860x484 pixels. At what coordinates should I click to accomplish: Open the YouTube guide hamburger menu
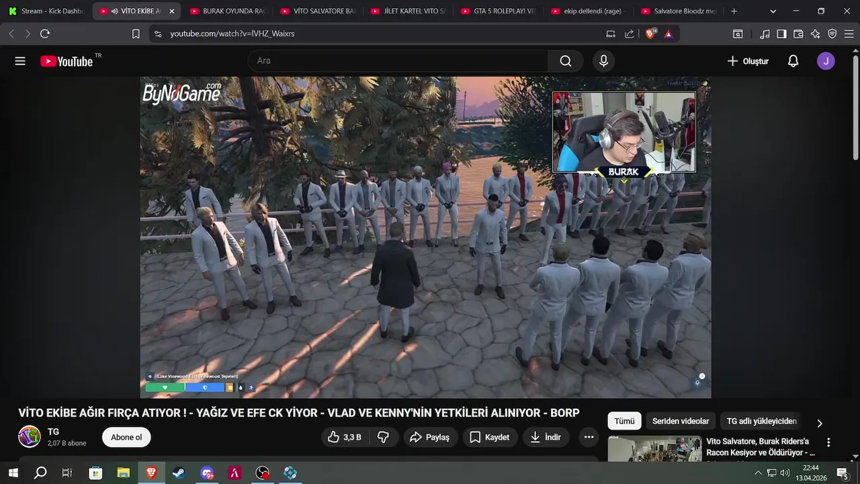[20, 61]
